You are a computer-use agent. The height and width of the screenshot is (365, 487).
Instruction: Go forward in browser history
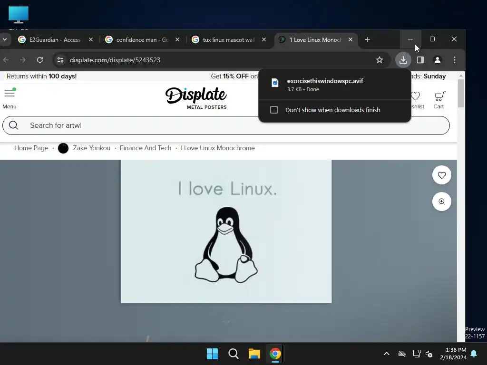pos(23,60)
